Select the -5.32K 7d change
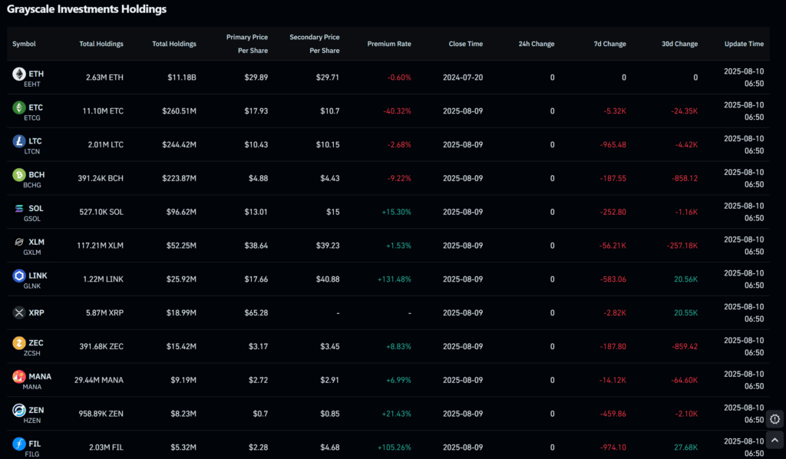Viewport: 786px width, 459px height. pos(615,111)
